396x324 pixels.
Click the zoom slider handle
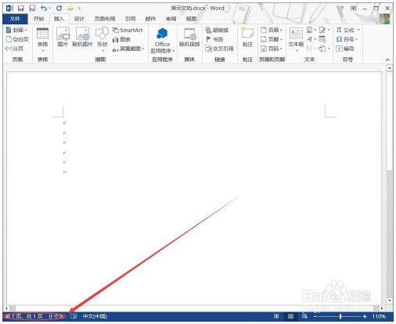coord(340,316)
